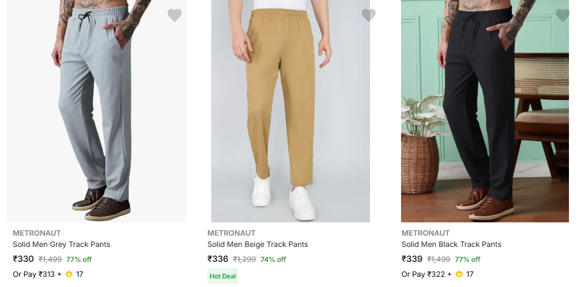This screenshot has width=585, height=287.
Task: Click the Solid Men Black Track Pants title
Action: [x=451, y=244]
